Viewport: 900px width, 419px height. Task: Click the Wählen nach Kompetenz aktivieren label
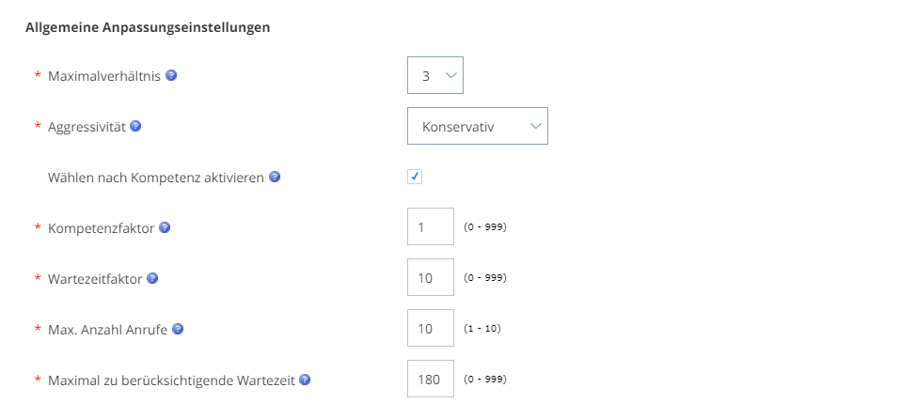coord(156,178)
